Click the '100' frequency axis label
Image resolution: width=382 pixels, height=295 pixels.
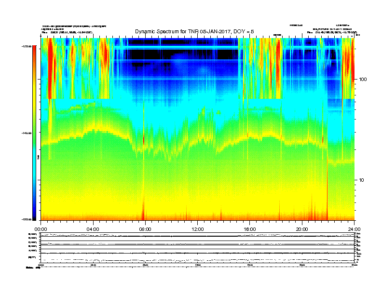363,80
